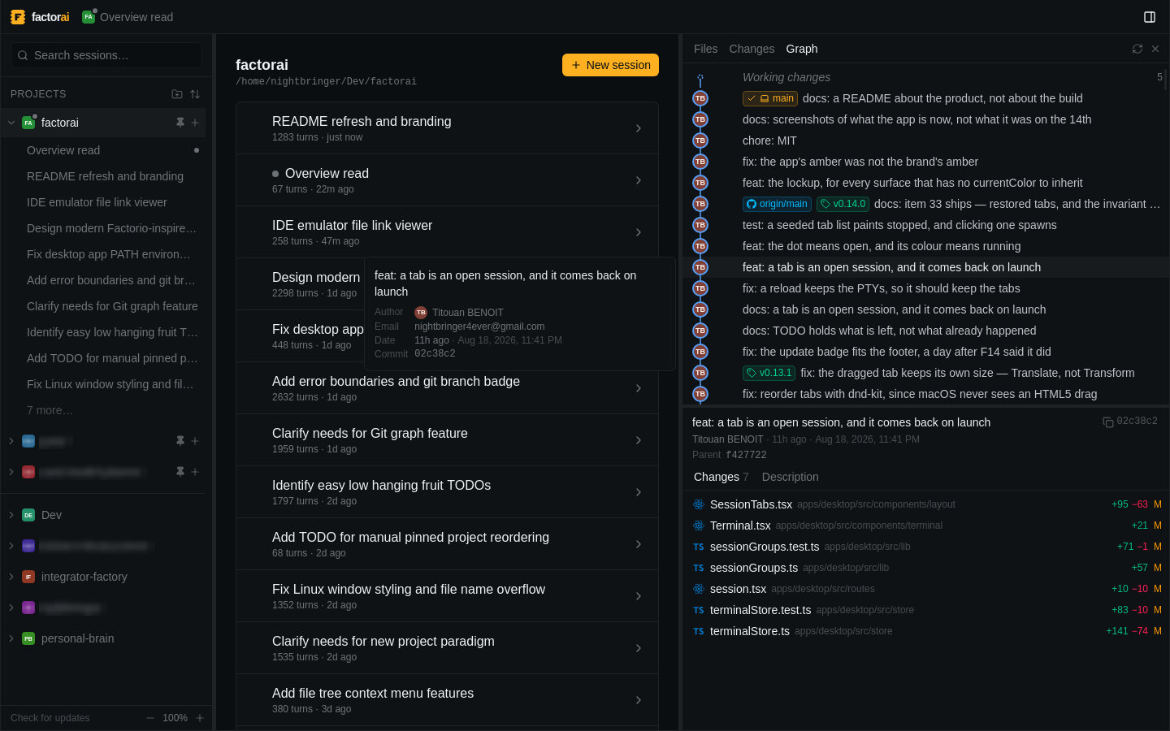Select the Graph tab

[802, 49]
